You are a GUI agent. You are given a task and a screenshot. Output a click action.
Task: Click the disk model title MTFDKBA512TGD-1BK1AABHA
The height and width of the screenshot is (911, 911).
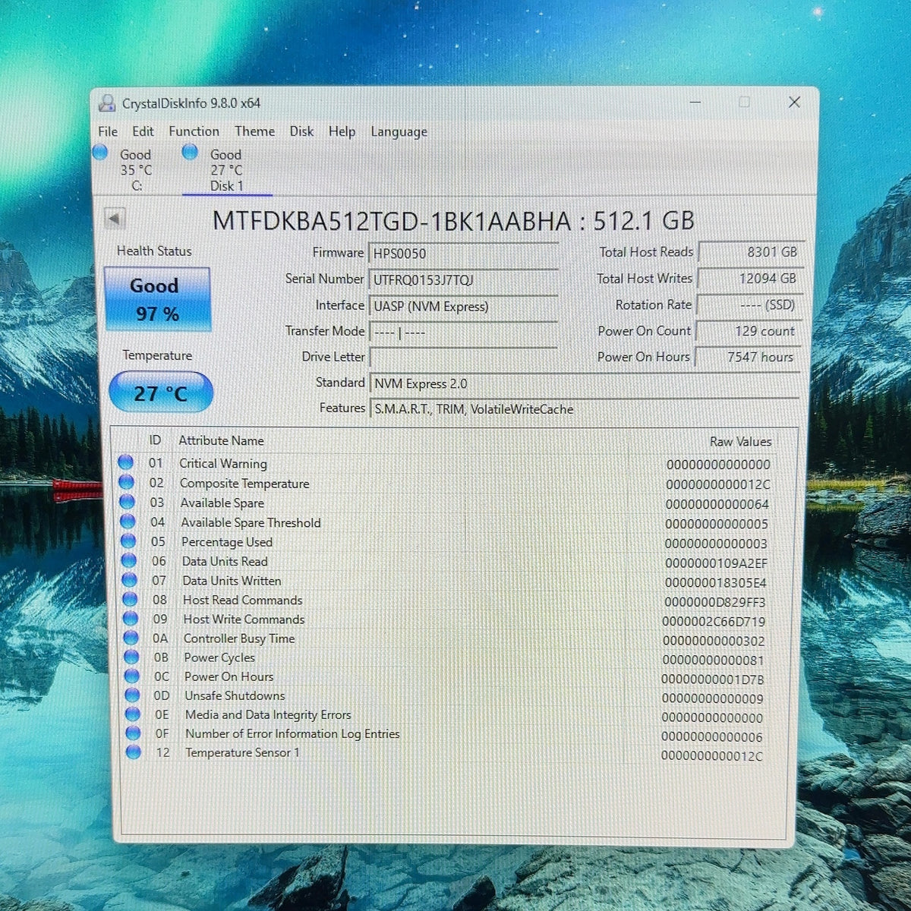[x=391, y=221]
